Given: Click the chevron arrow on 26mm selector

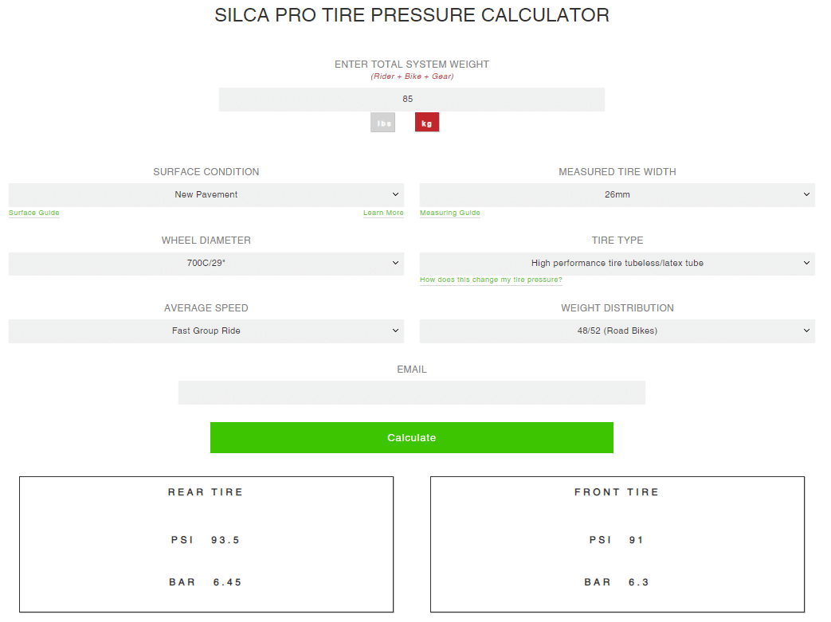Looking at the screenshot, I should 806,194.
